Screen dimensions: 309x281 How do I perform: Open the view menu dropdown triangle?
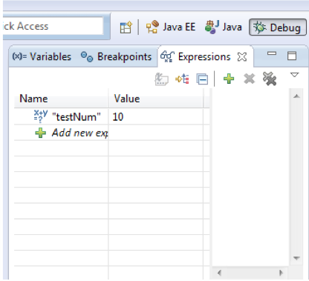click(294, 75)
